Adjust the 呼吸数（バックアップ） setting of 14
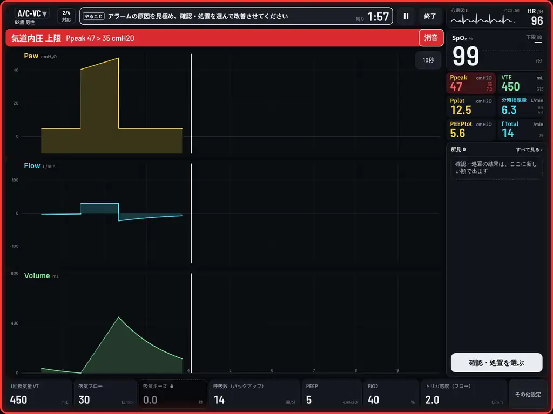 254,394
